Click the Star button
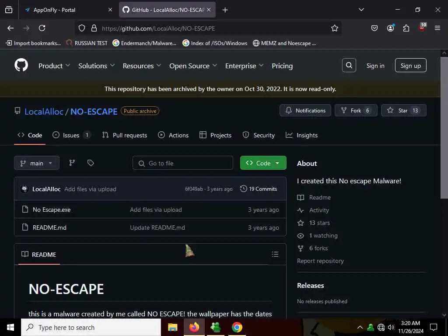Image resolution: width=448 pixels, height=336 pixels. (x=403, y=110)
